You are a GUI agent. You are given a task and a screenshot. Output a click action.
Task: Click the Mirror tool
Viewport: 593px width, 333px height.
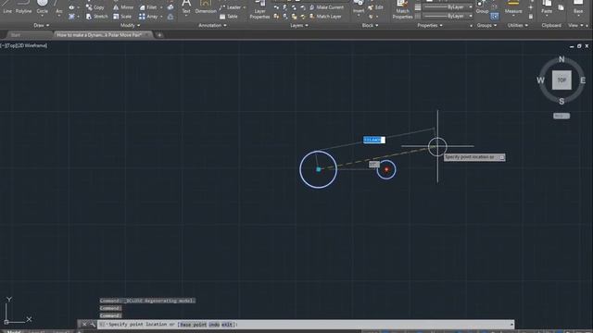pyautogui.click(x=123, y=7)
